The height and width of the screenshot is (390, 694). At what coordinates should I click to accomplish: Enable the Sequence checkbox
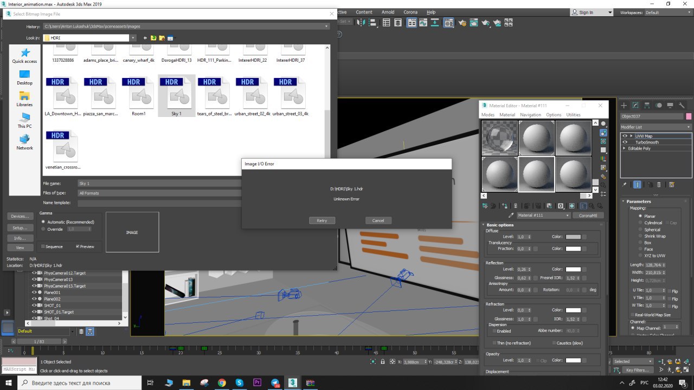(52, 247)
